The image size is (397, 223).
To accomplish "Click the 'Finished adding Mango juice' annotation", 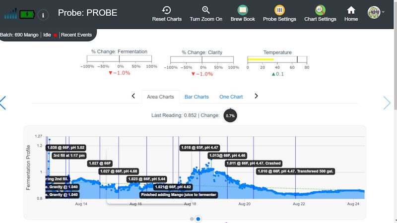I will tap(179, 195).
